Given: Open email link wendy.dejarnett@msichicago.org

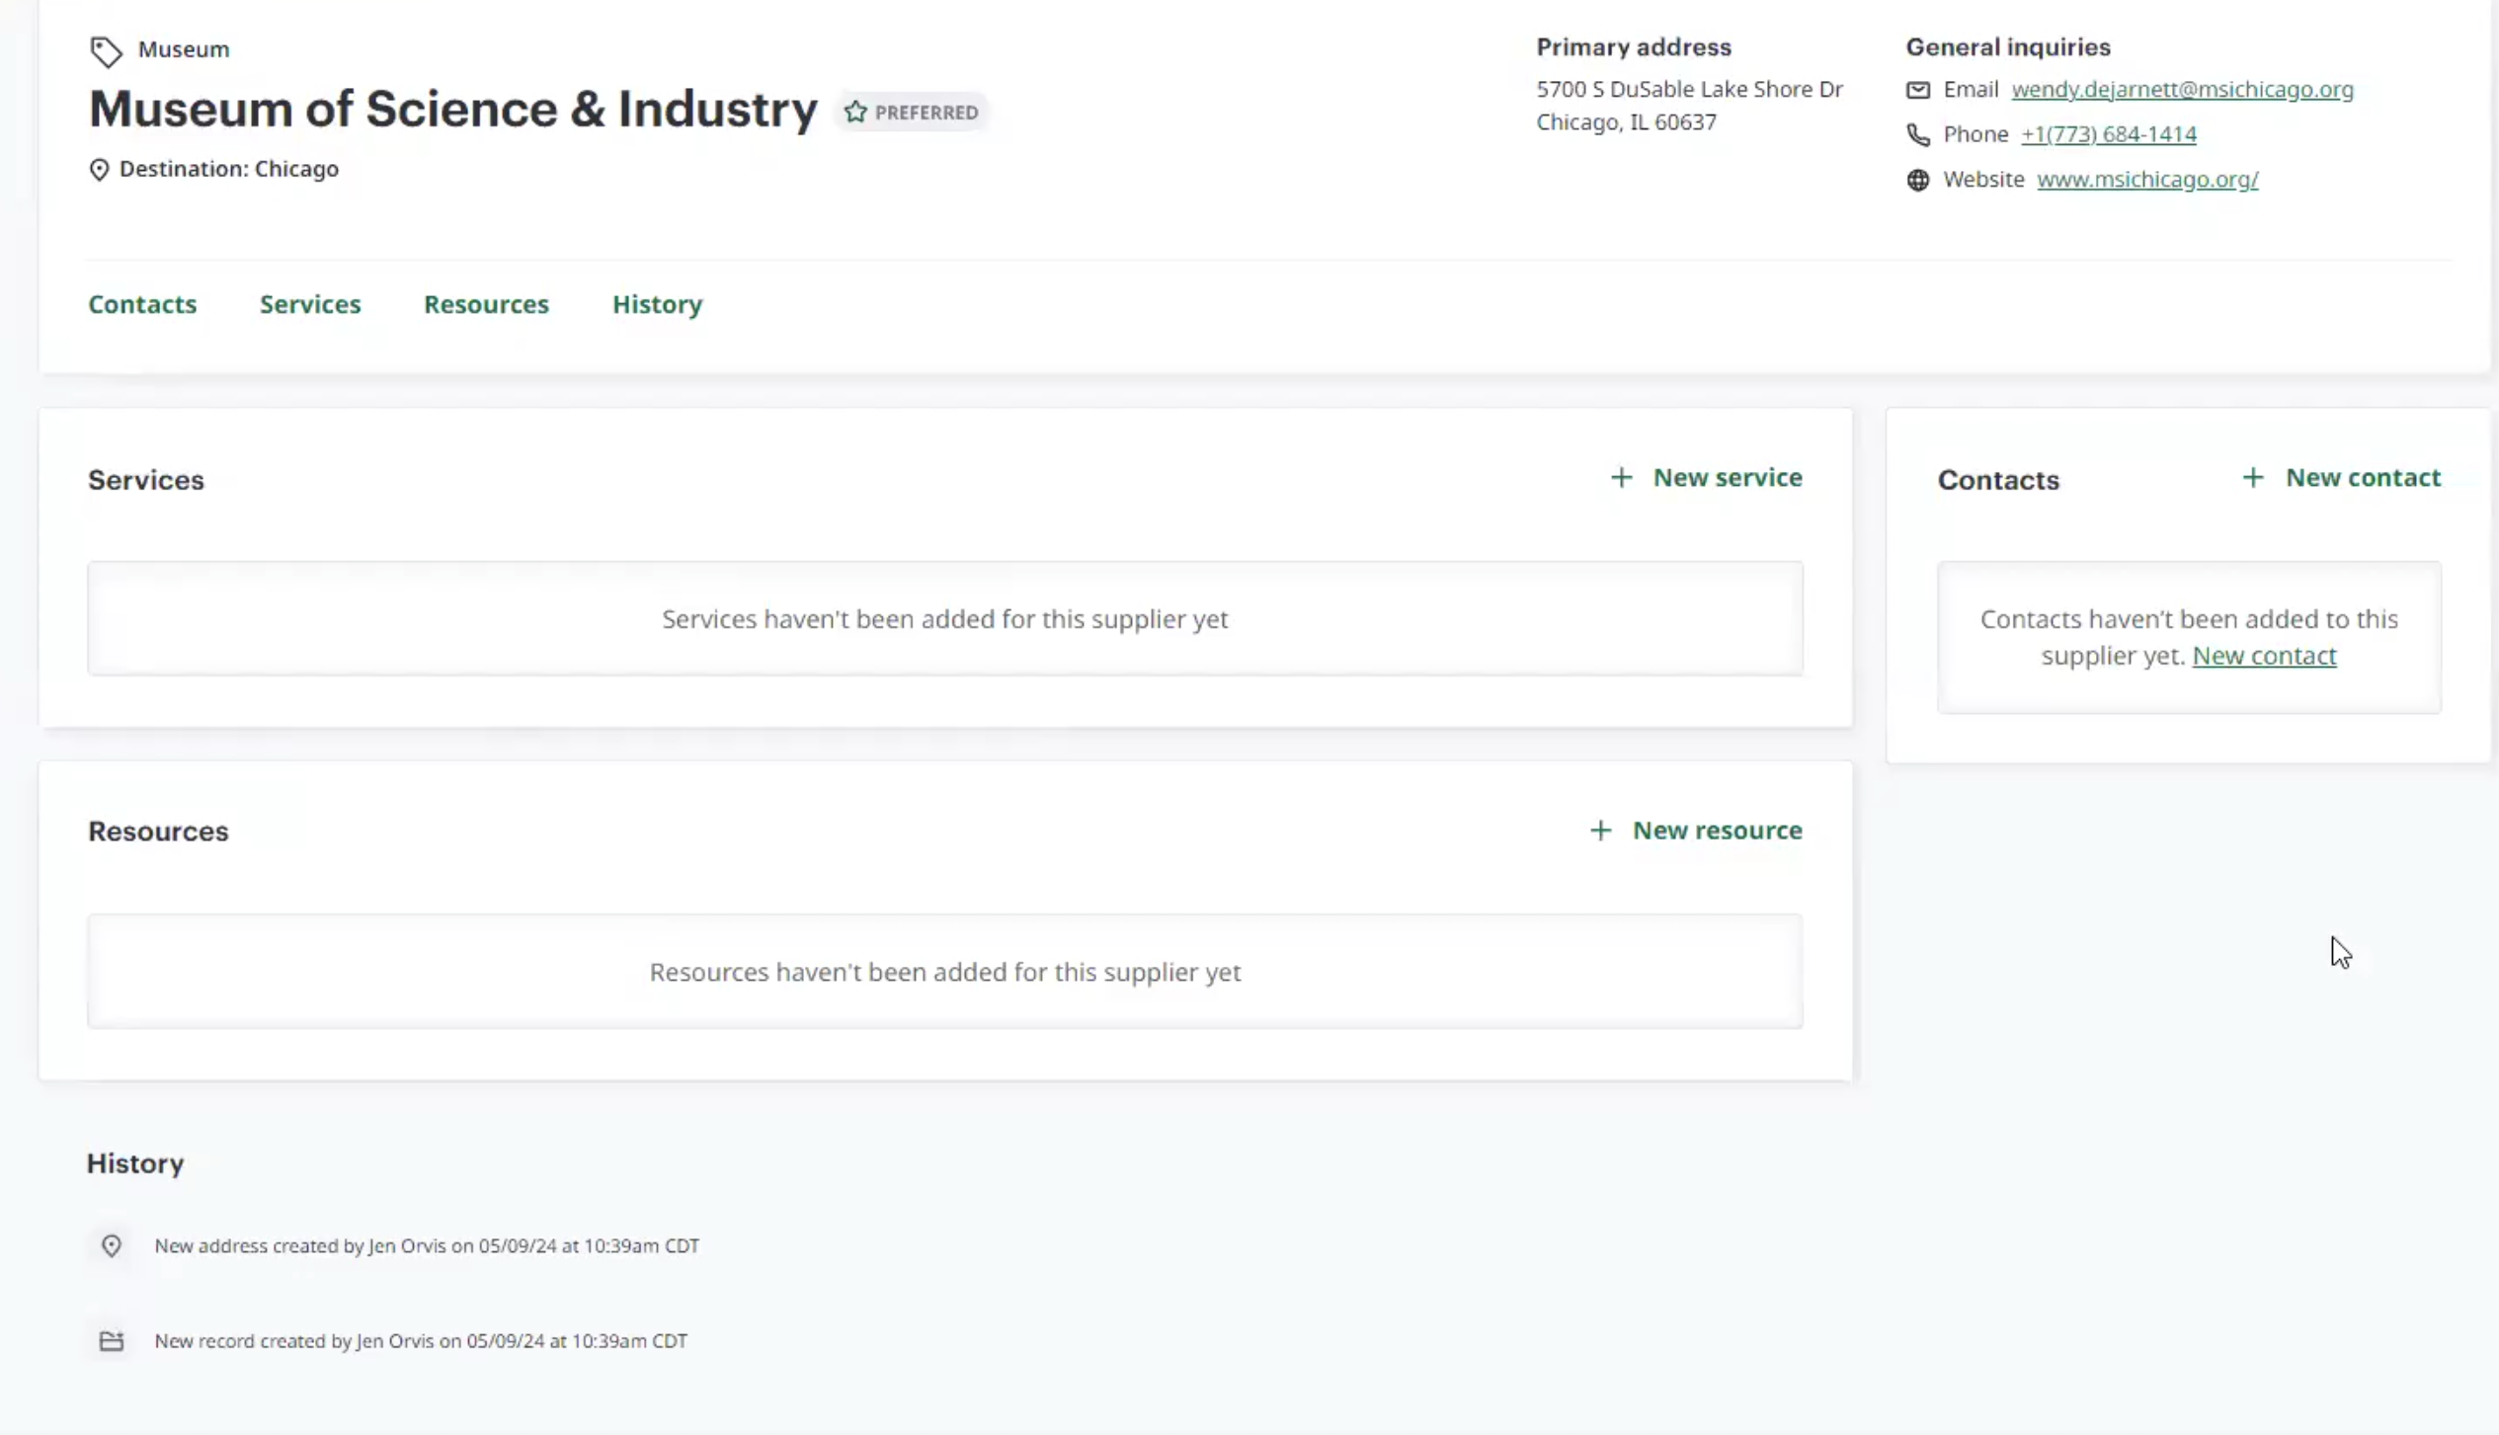Looking at the screenshot, I should 2182,90.
